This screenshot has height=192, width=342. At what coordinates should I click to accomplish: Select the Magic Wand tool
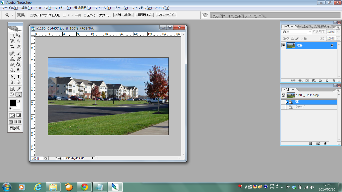click(x=19, y=41)
